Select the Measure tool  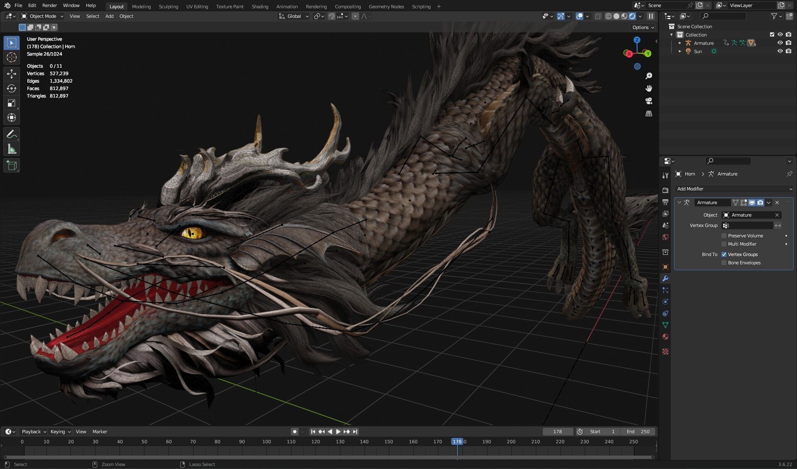tap(12, 149)
